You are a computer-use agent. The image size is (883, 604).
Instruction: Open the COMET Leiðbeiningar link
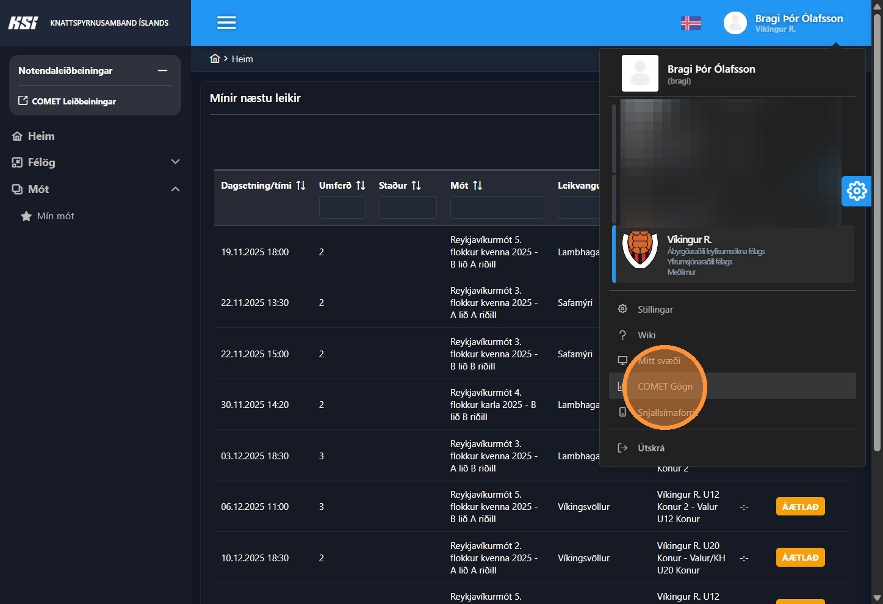[74, 101]
